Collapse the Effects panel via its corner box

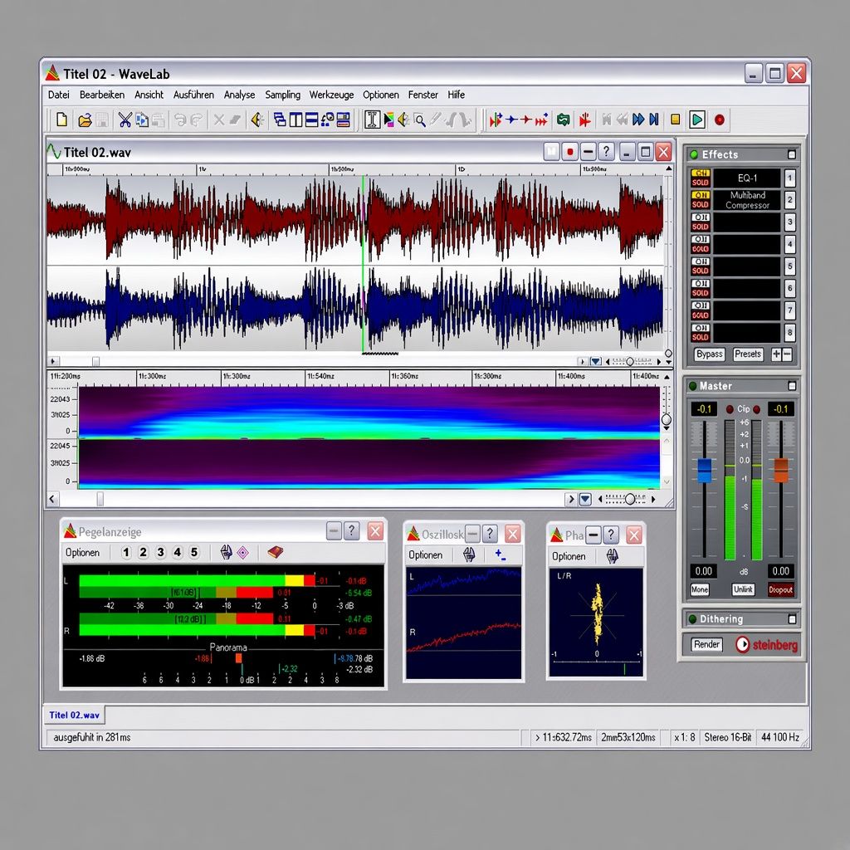[x=792, y=154]
